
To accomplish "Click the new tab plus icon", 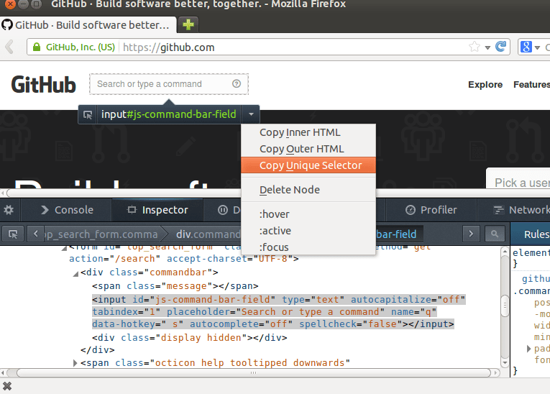I will (188, 24).
